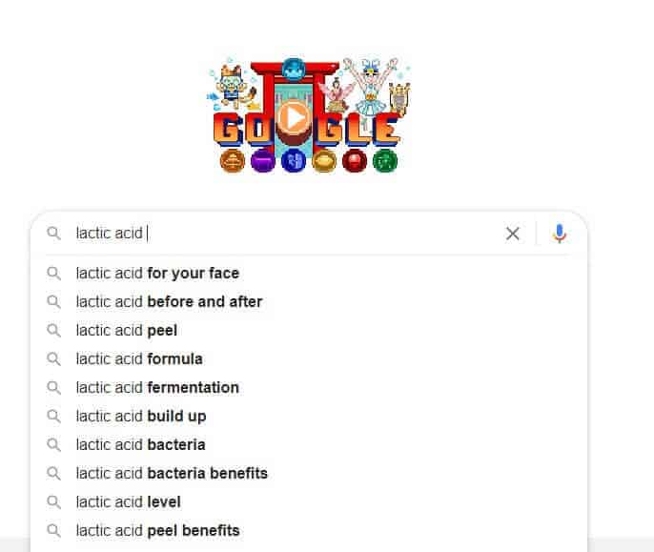The image size is (654, 552).
Task: Select the yellow doodle medallion icon
Action: tap(324, 160)
